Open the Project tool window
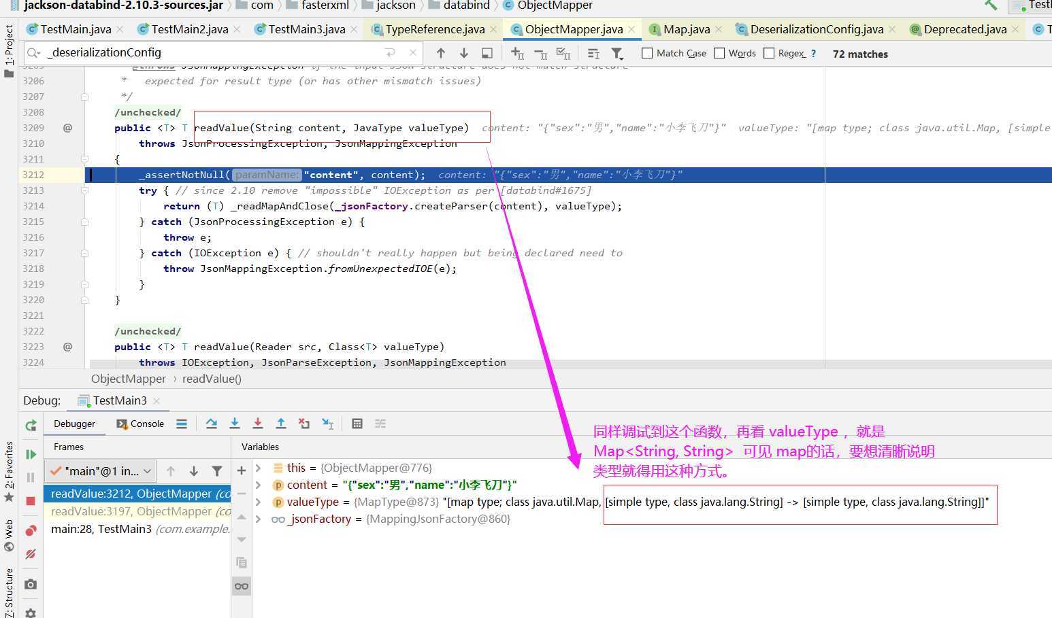 (9, 50)
